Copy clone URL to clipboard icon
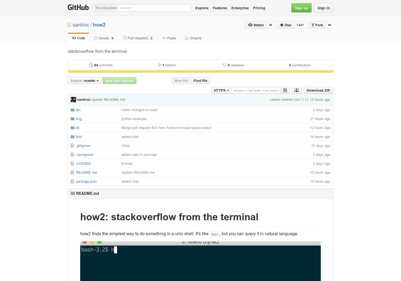The width and height of the screenshot is (401, 281). pos(285,90)
